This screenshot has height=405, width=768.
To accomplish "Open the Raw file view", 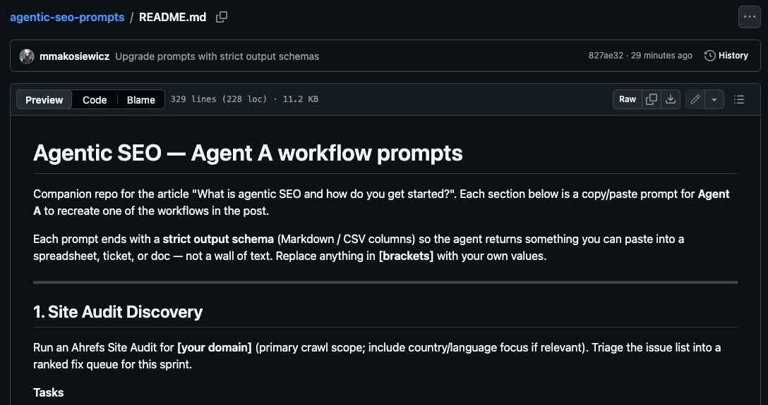I will pos(628,99).
